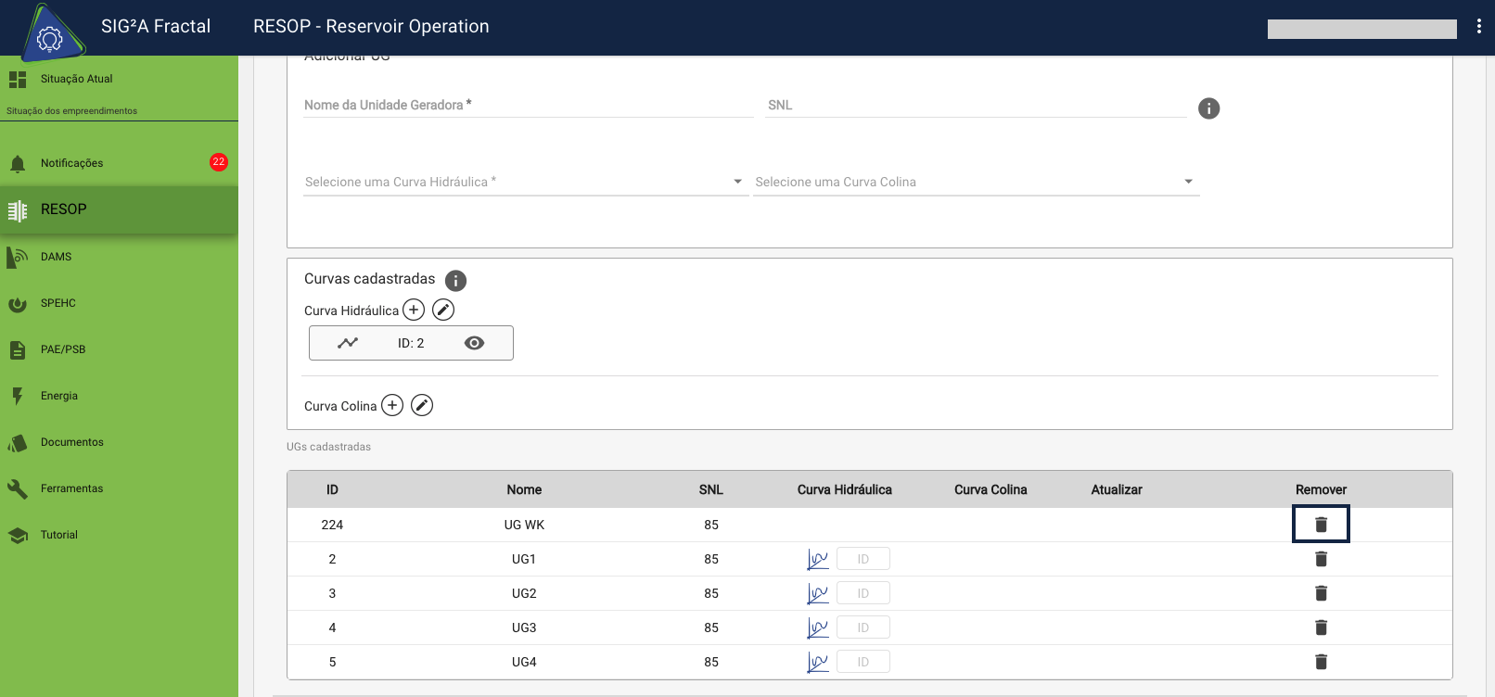Open the Tutorial sidebar link
This screenshot has width=1495, height=697.
tap(59, 535)
